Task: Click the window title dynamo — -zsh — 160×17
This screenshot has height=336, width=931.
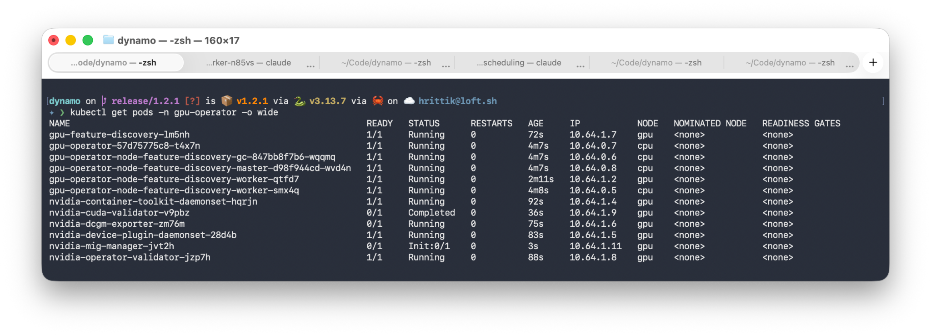Action: [x=178, y=40]
